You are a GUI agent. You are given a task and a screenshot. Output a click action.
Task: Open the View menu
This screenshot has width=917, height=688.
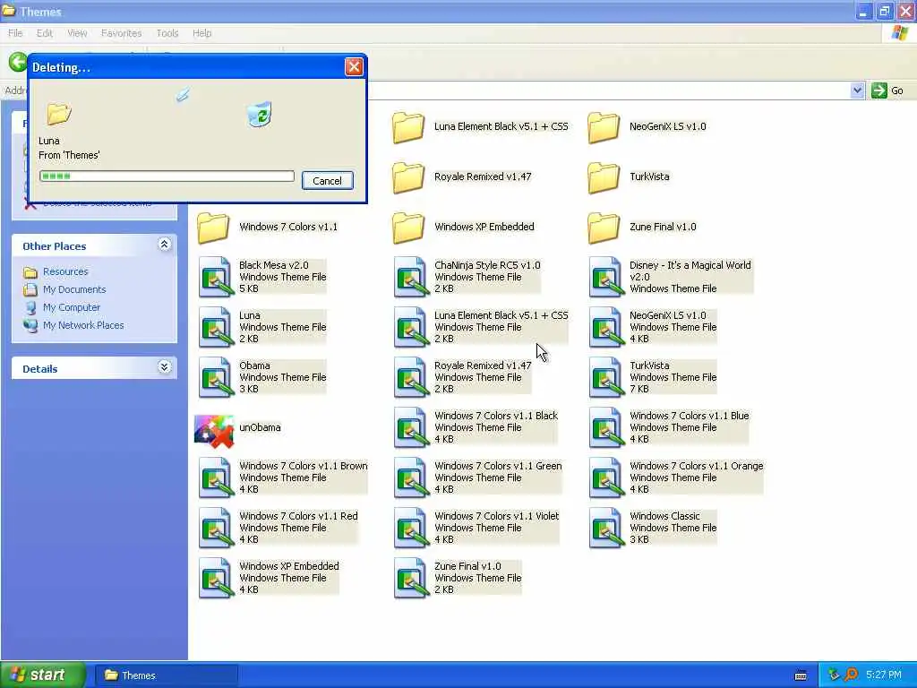point(77,33)
